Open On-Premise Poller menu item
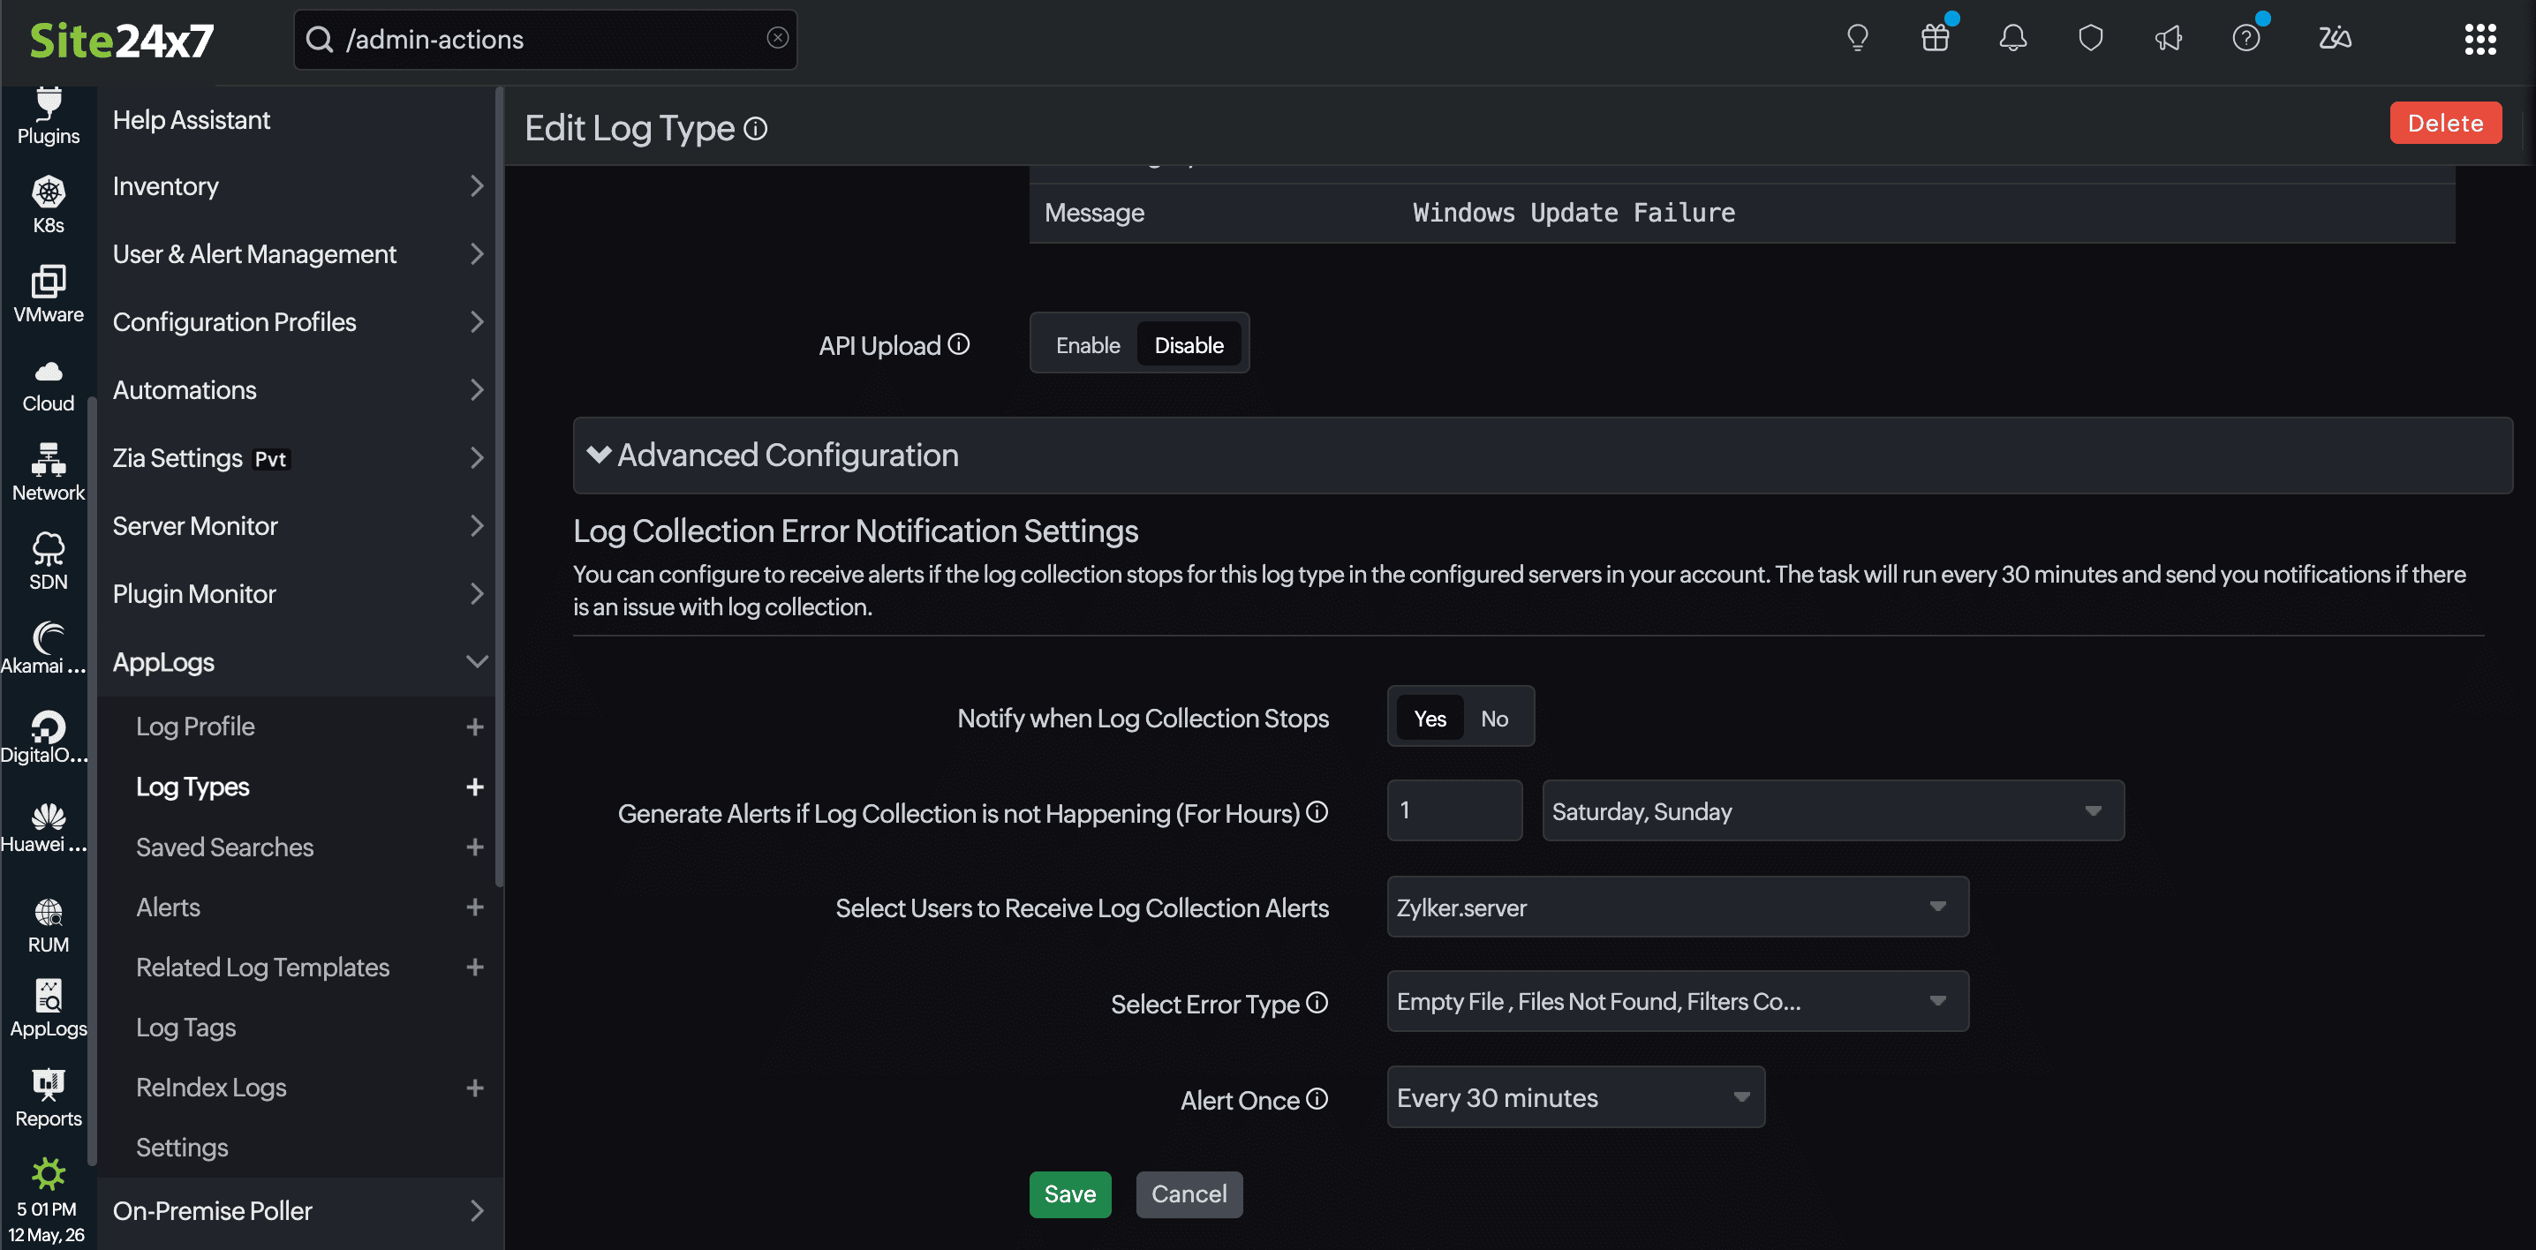The height and width of the screenshot is (1250, 2536). point(299,1210)
